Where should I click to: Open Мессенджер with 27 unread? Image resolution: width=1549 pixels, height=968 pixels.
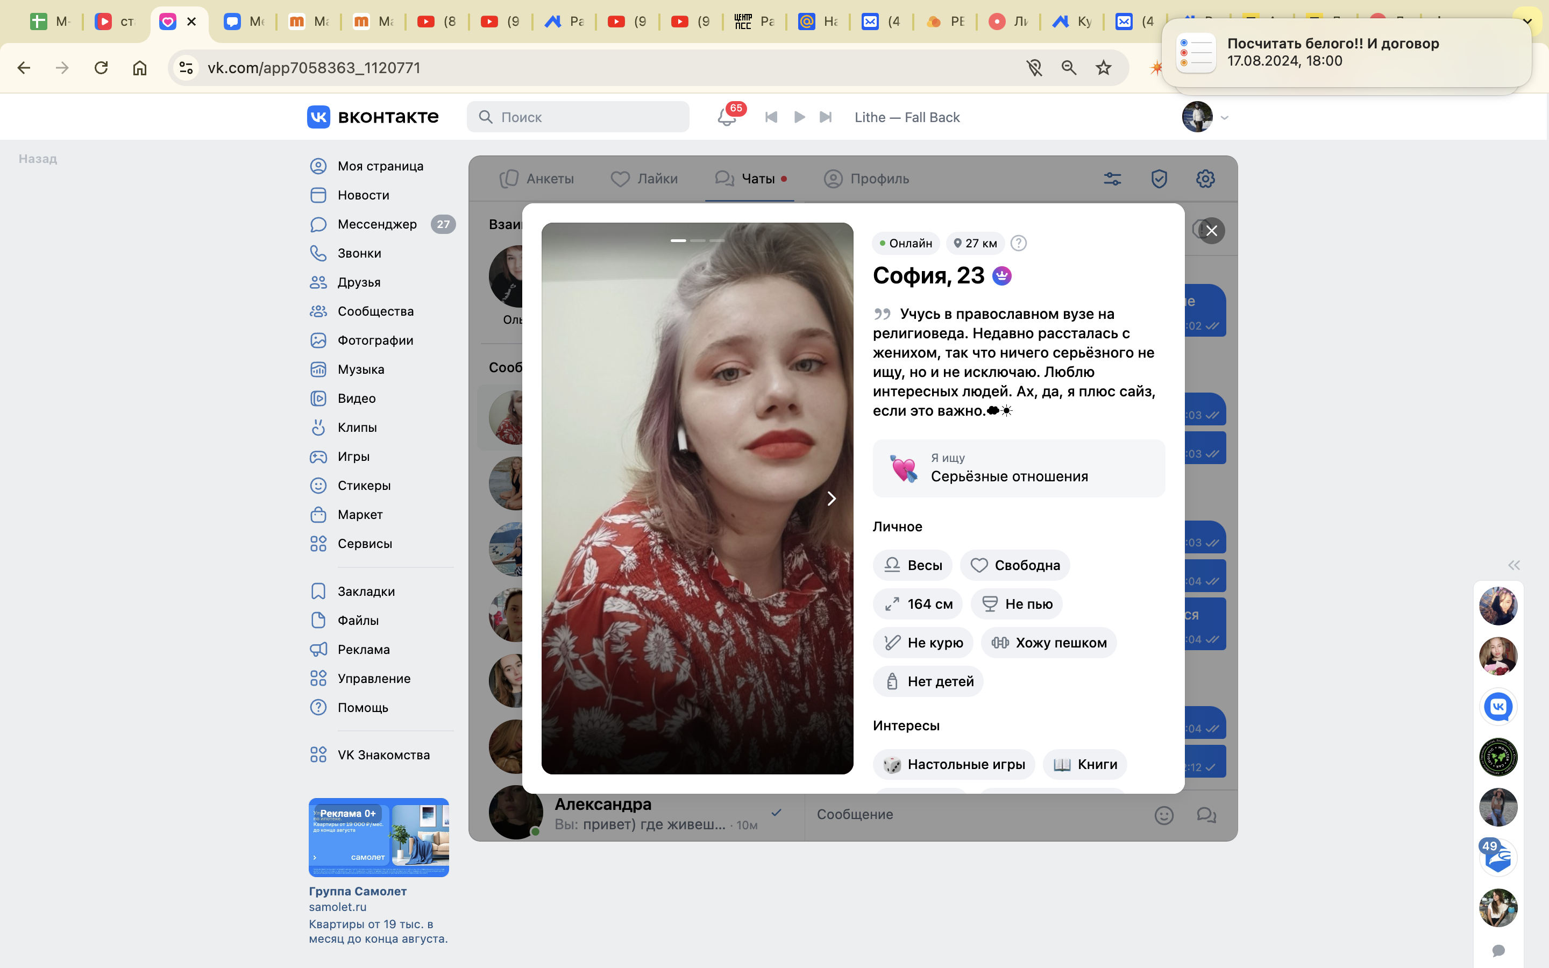tap(381, 224)
